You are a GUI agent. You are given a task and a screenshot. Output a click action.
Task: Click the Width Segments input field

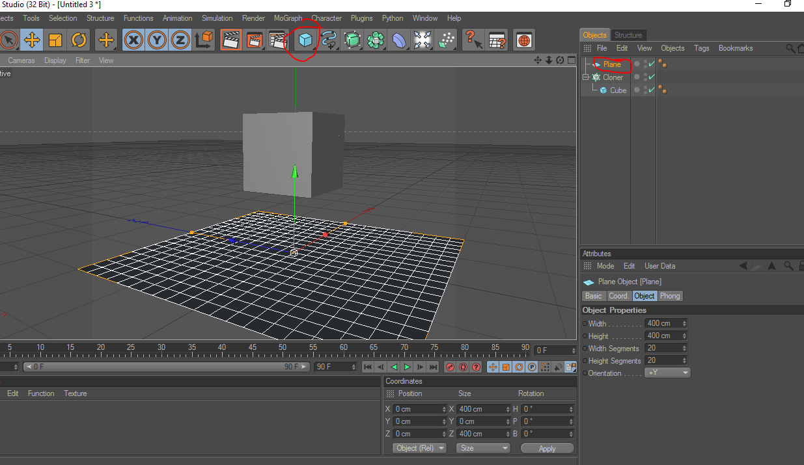pyautogui.click(x=662, y=349)
